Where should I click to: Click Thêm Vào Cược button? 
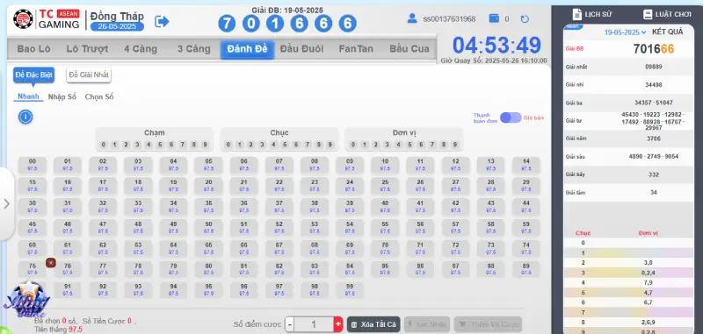pos(488,324)
